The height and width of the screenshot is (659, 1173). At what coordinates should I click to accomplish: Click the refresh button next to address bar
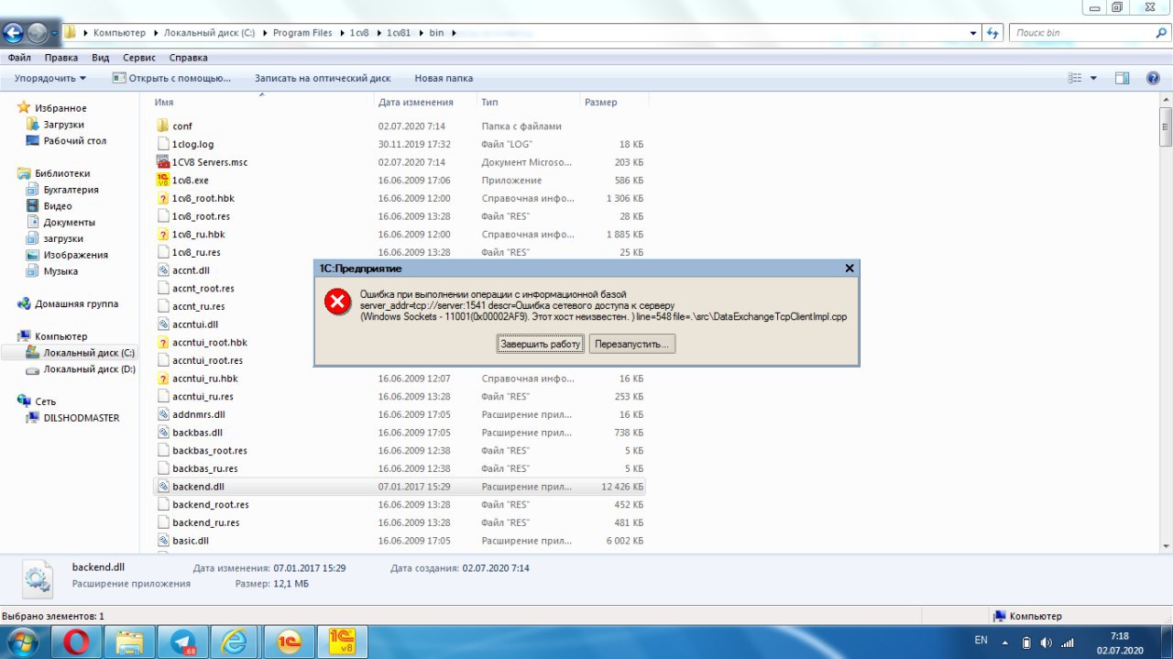coord(993,33)
